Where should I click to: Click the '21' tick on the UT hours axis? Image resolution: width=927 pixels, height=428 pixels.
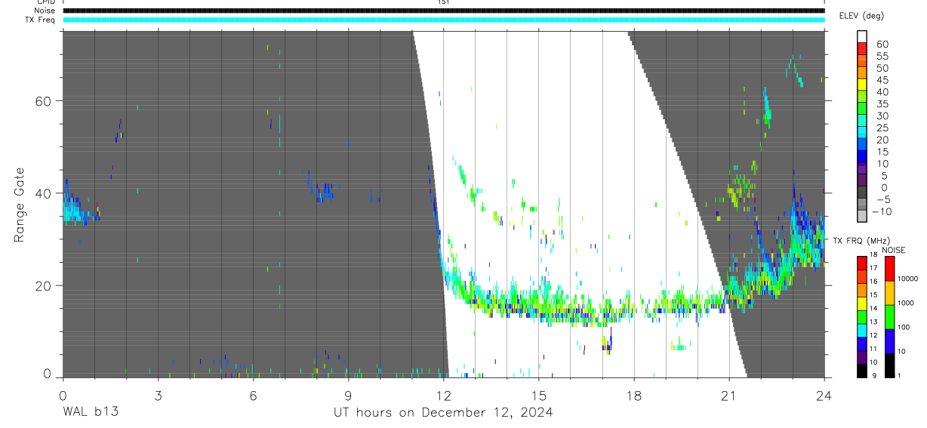click(729, 395)
